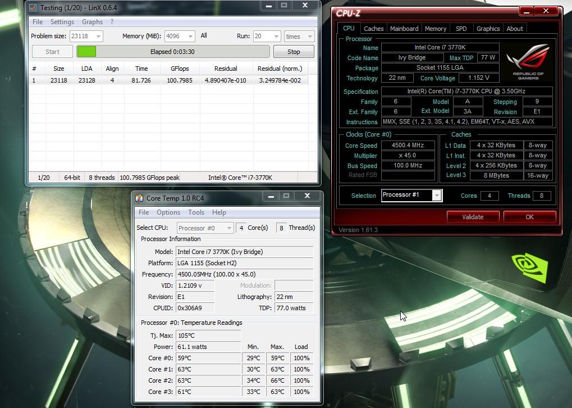The image size is (572, 408).
Task: Click the Core Temp title bar icon
Action: point(139,198)
